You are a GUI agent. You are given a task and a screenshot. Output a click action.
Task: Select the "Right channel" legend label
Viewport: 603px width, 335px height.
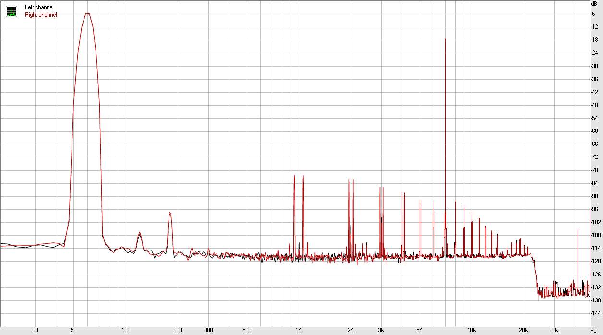click(x=41, y=15)
